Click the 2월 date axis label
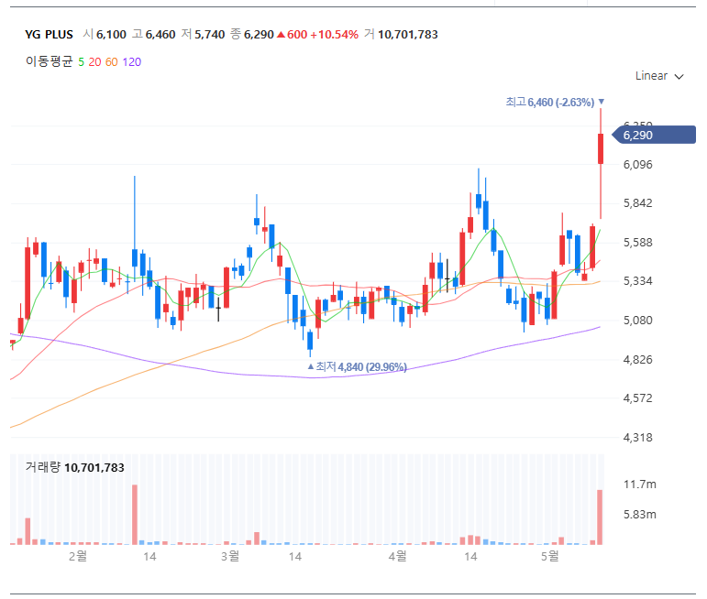 click(78, 556)
